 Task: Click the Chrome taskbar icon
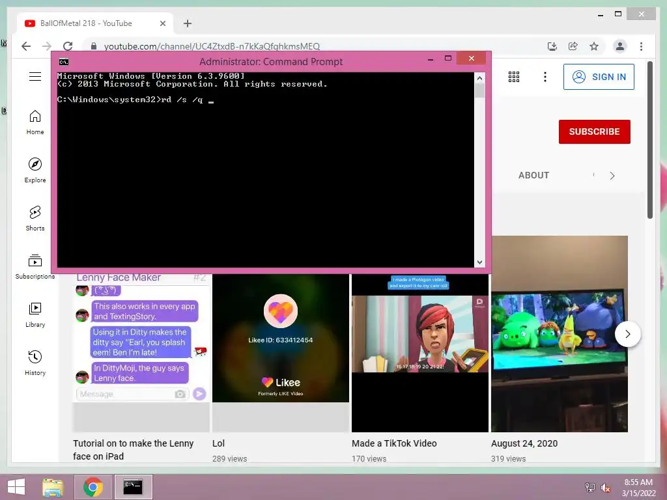(x=93, y=487)
